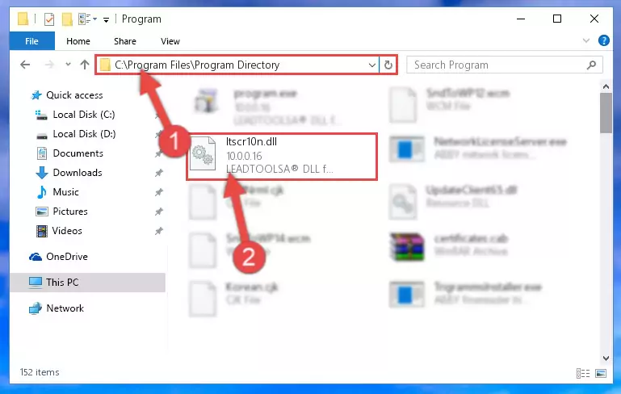Select the NetworkLicenseServer.exe file

point(478,149)
